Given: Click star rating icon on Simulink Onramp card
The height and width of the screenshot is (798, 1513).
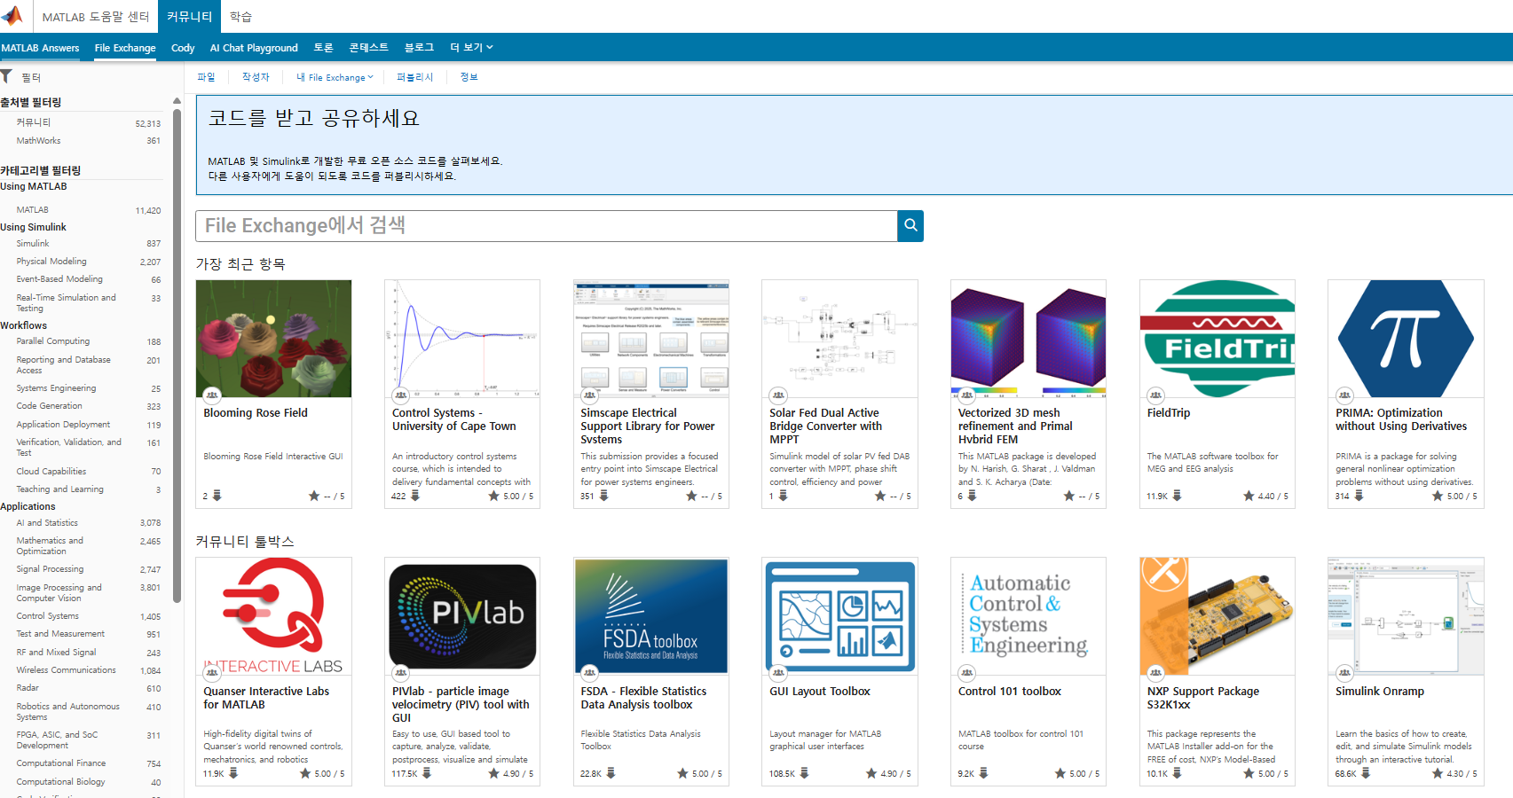Looking at the screenshot, I should click(1438, 773).
